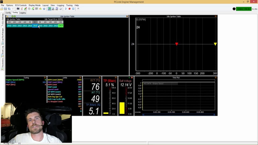Open the Layout menu

[x=45, y=5]
